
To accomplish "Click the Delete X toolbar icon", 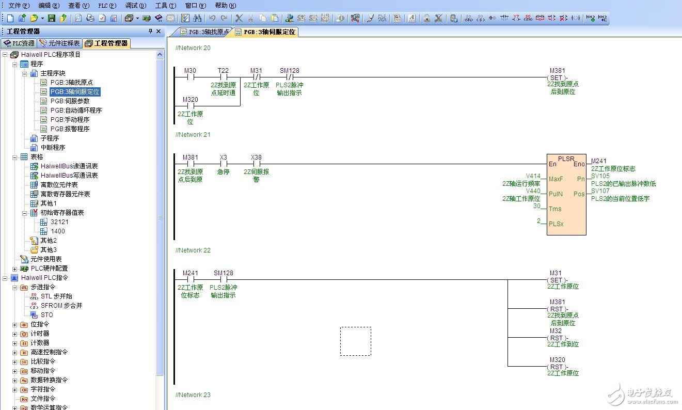I will click(x=239, y=18).
